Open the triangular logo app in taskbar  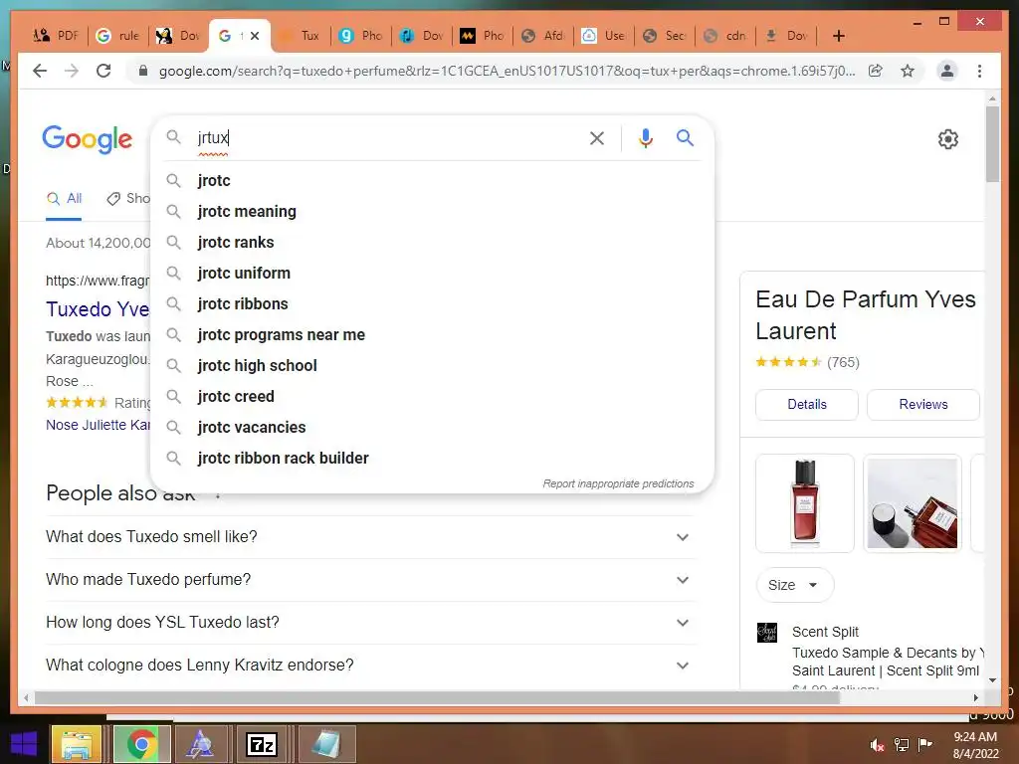199,744
